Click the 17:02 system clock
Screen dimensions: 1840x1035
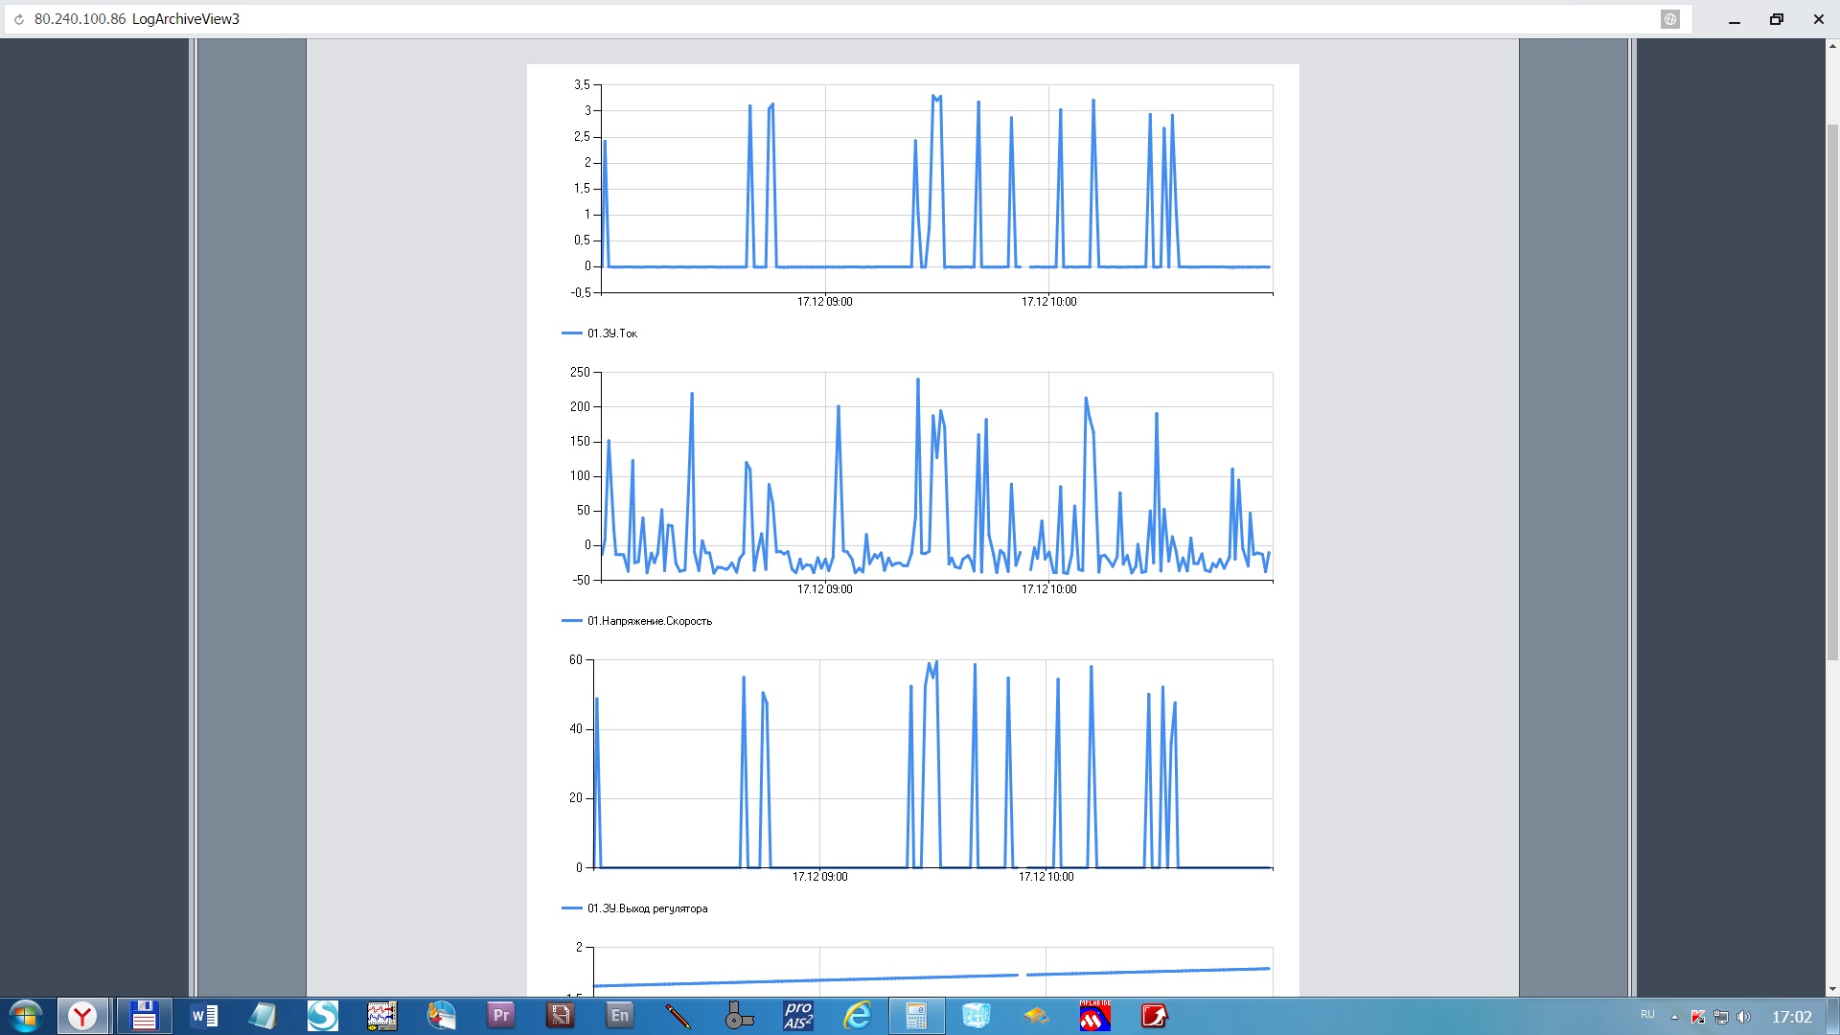(x=1791, y=1017)
